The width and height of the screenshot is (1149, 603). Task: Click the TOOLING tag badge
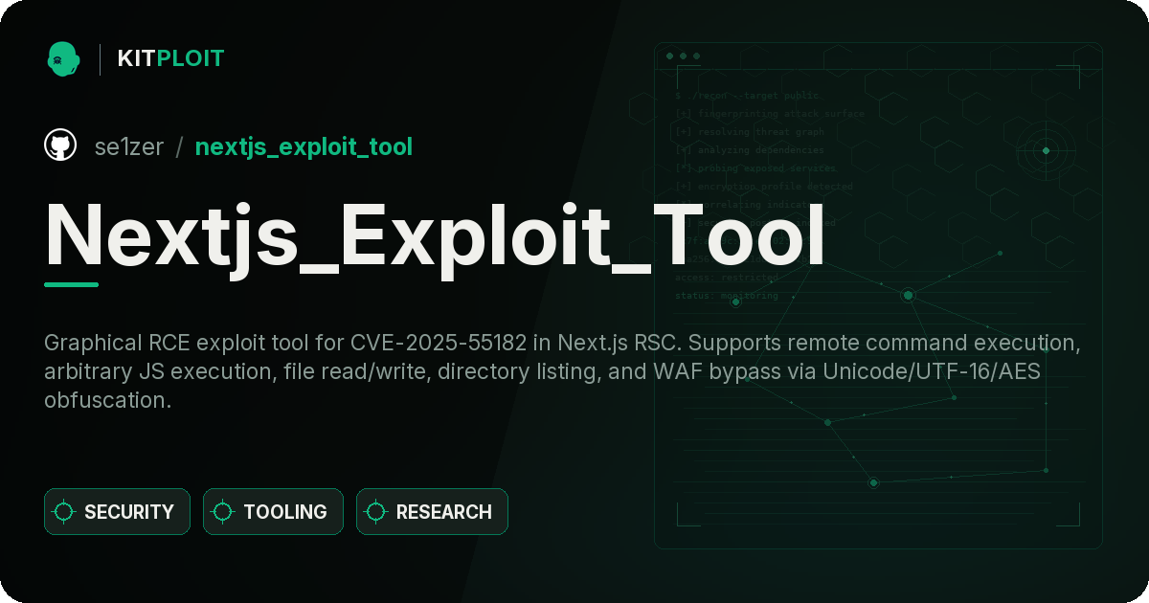273,512
